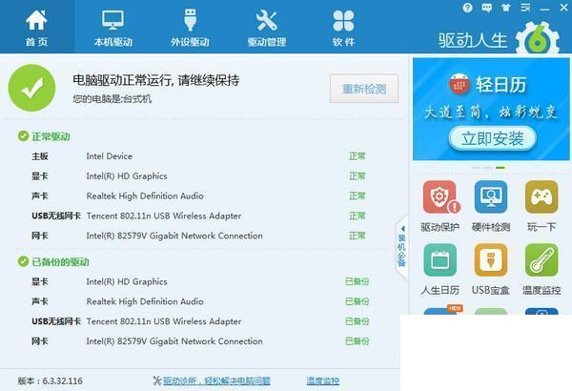Click the skin shirt icon
This screenshot has height=391, width=572.
click(x=506, y=8)
